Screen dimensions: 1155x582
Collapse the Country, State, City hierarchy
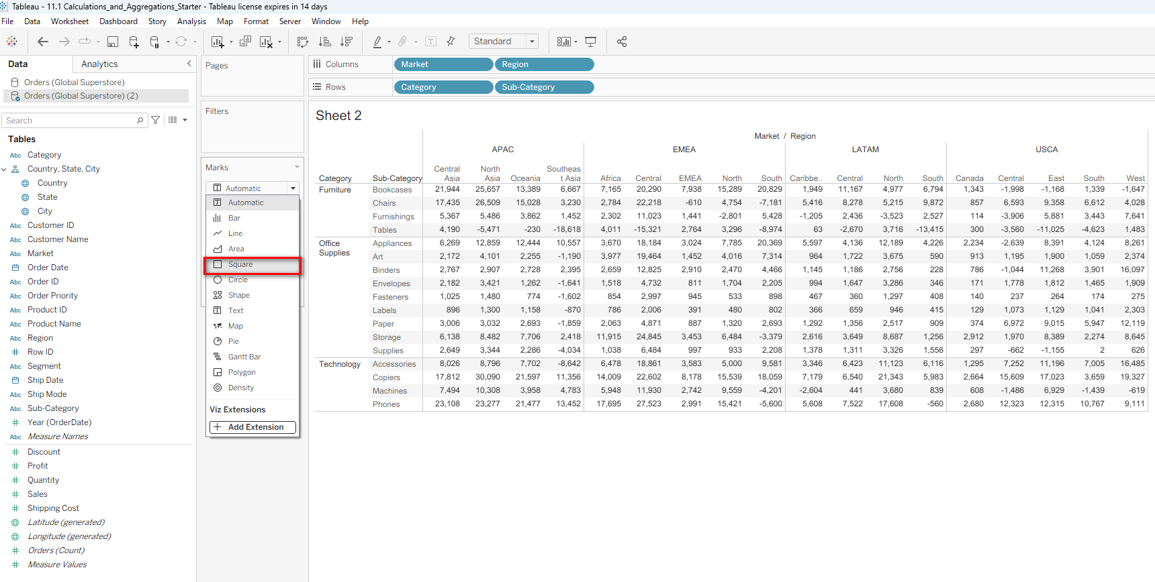[4, 169]
